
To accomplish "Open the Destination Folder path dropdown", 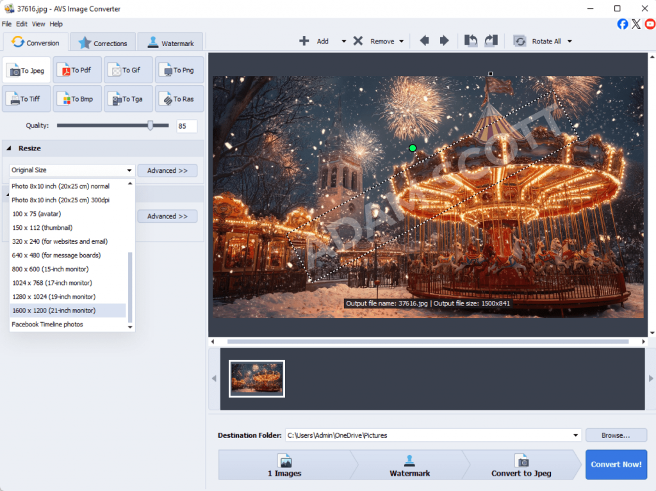I will 576,435.
